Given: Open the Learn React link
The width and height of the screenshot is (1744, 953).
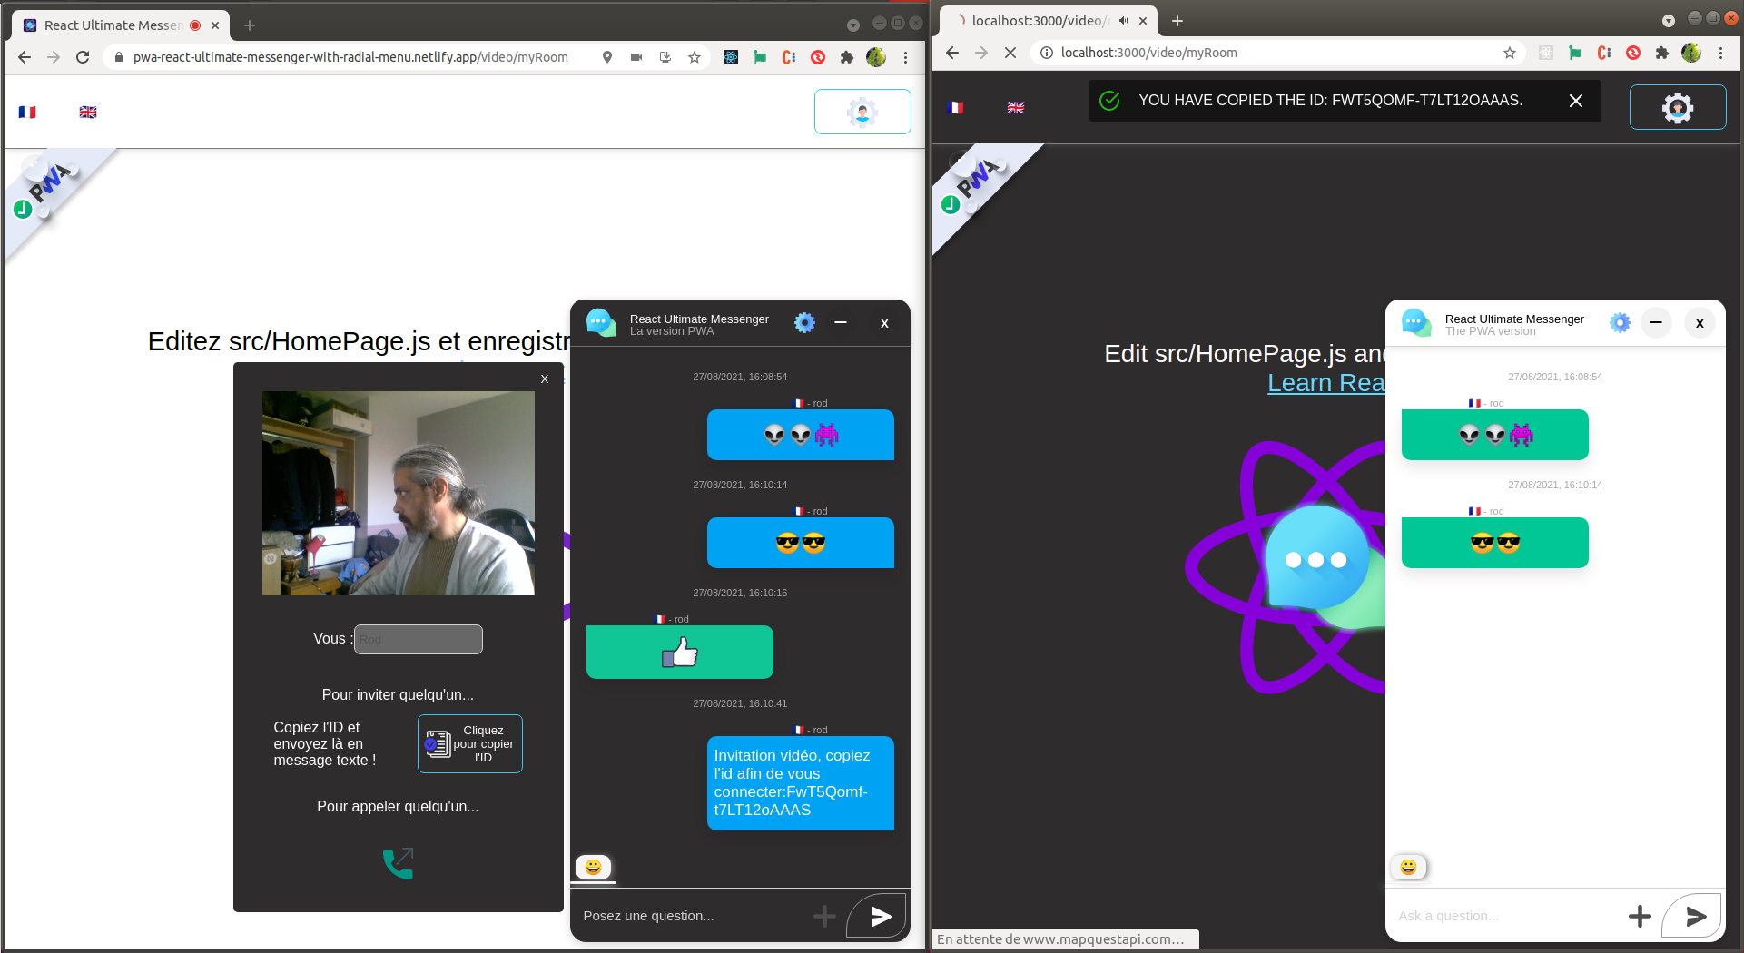Looking at the screenshot, I should pos(1325,383).
